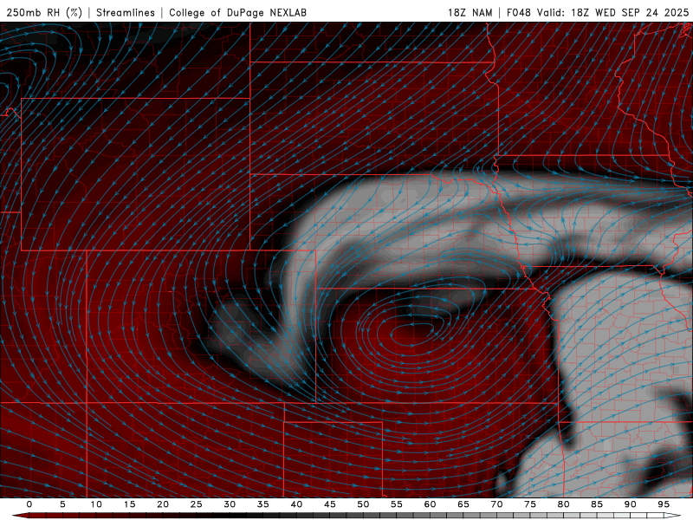
Task: Click "College of DuPage NEXLAB" text
Action: [237, 12]
